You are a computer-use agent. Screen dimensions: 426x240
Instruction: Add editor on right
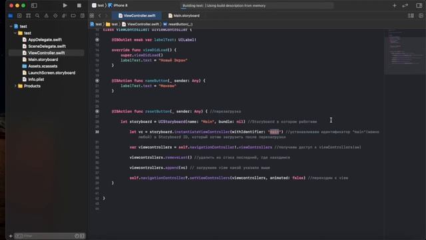point(421,16)
